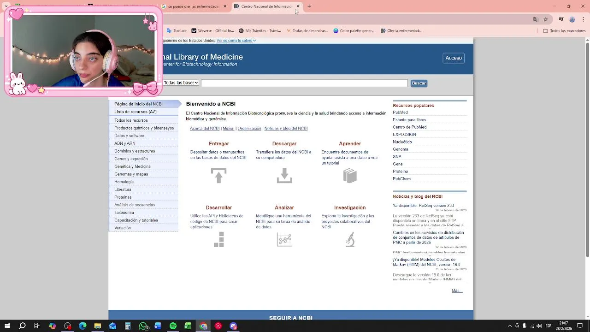Open the Windows Start menu
The image size is (590, 332).
tap(7, 326)
